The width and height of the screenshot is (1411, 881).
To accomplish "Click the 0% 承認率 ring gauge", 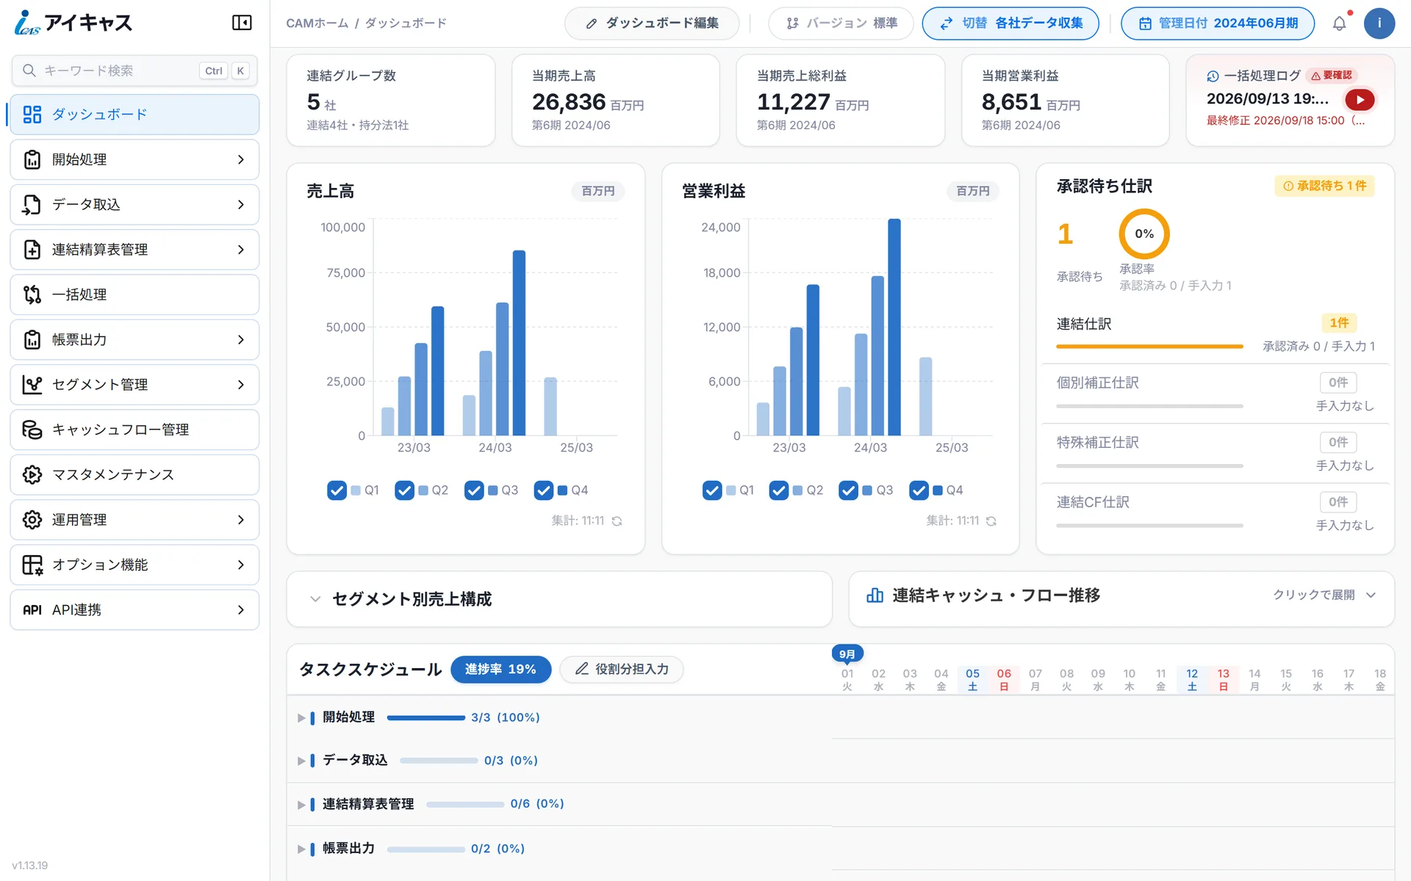I will pyautogui.click(x=1143, y=234).
